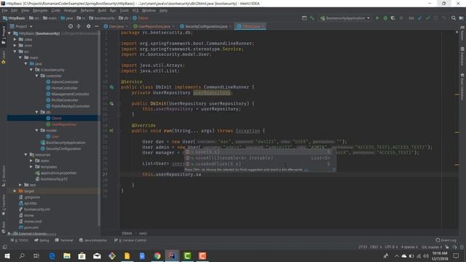
Task: Open application.properties in the tree
Action: coord(55,172)
